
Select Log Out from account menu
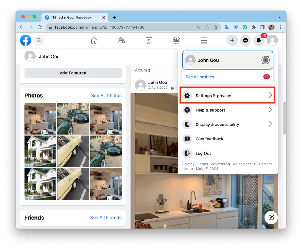click(x=203, y=153)
